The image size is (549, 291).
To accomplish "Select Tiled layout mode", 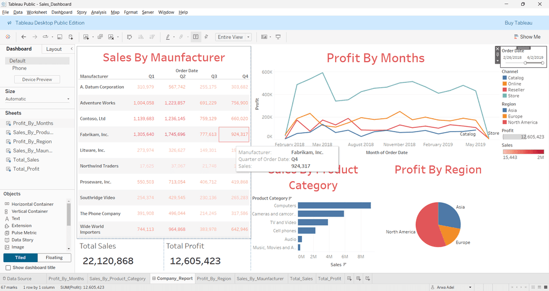I will point(20,257).
